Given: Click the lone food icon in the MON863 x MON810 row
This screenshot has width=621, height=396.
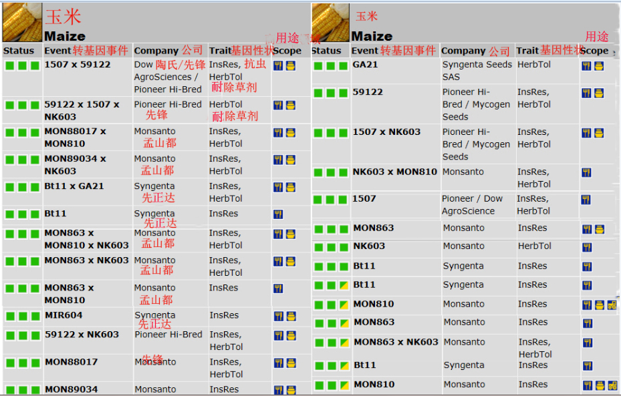Looking at the screenshot, I should (x=278, y=288).
